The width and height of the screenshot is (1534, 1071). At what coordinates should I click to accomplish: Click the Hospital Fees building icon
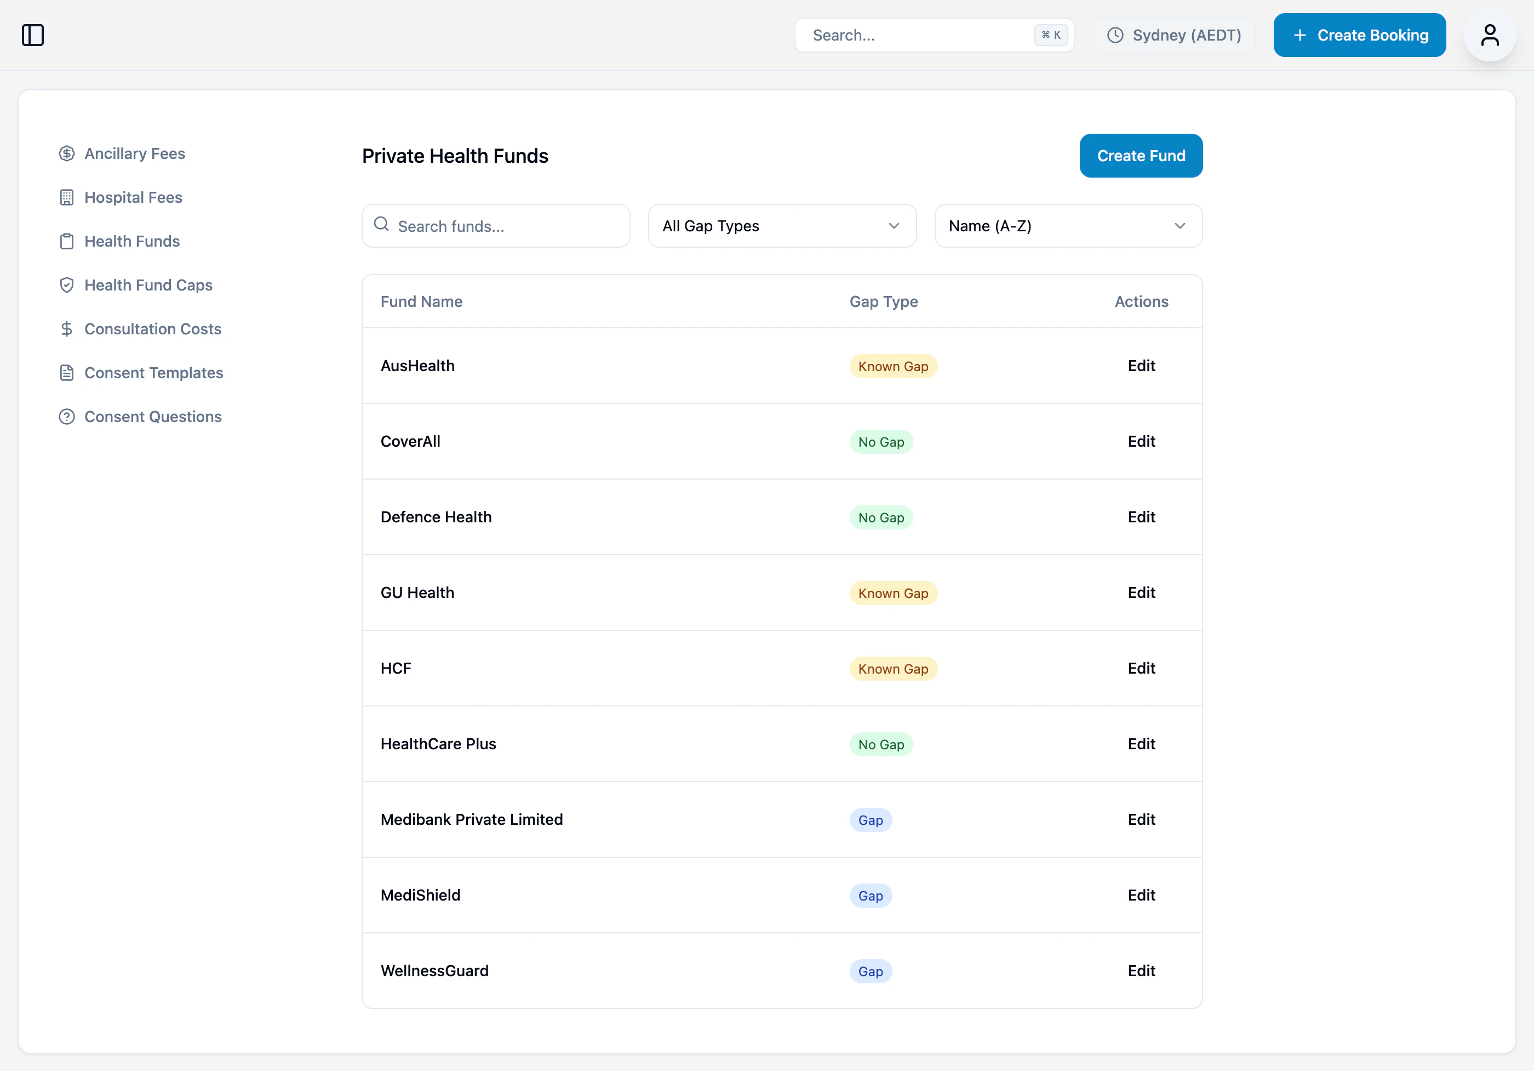(x=67, y=197)
